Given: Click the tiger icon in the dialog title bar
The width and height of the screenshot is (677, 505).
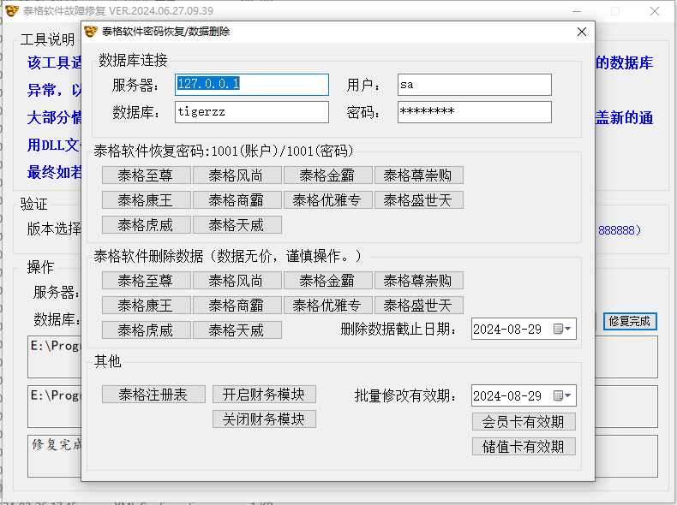Looking at the screenshot, I should pyautogui.click(x=91, y=32).
